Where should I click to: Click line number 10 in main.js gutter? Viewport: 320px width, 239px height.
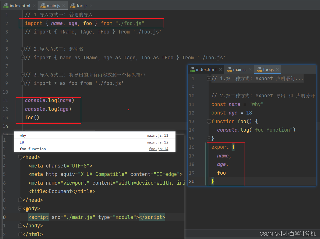click(x=5, y=92)
